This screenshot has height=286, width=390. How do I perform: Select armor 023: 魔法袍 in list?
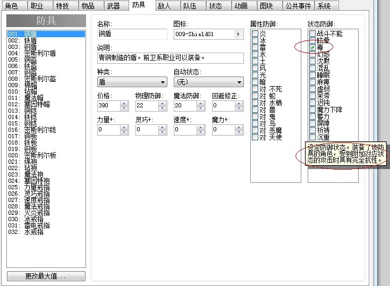(46, 174)
